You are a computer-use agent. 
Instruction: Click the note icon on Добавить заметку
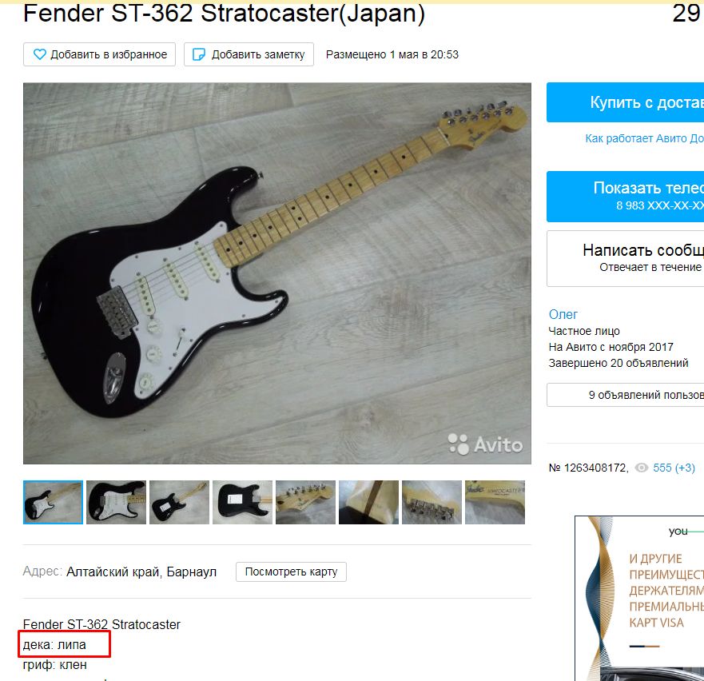[198, 54]
